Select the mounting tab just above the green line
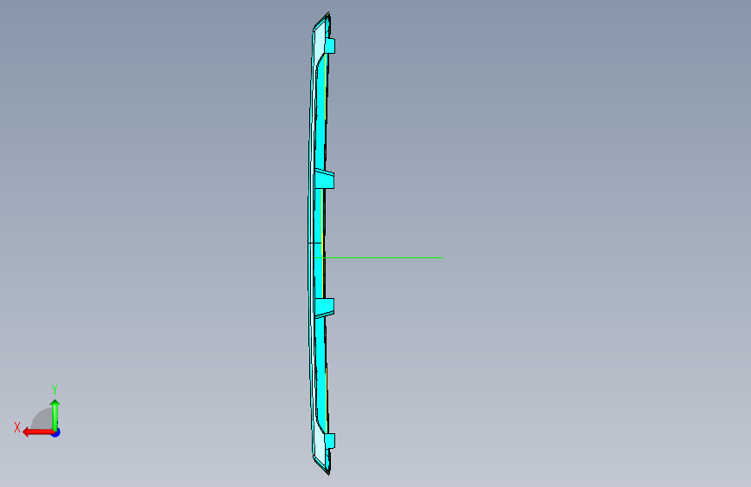The height and width of the screenshot is (487, 751). (x=324, y=179)
